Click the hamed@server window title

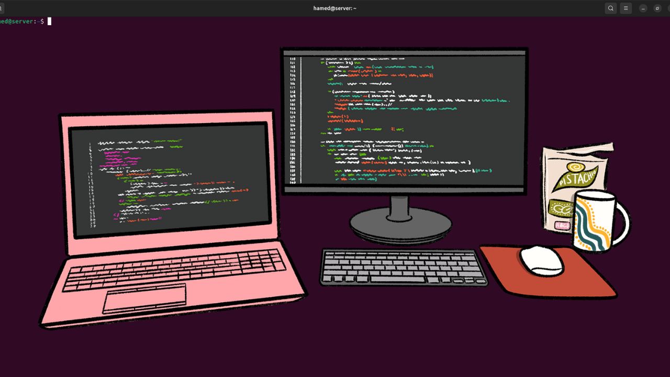[335, 8]
